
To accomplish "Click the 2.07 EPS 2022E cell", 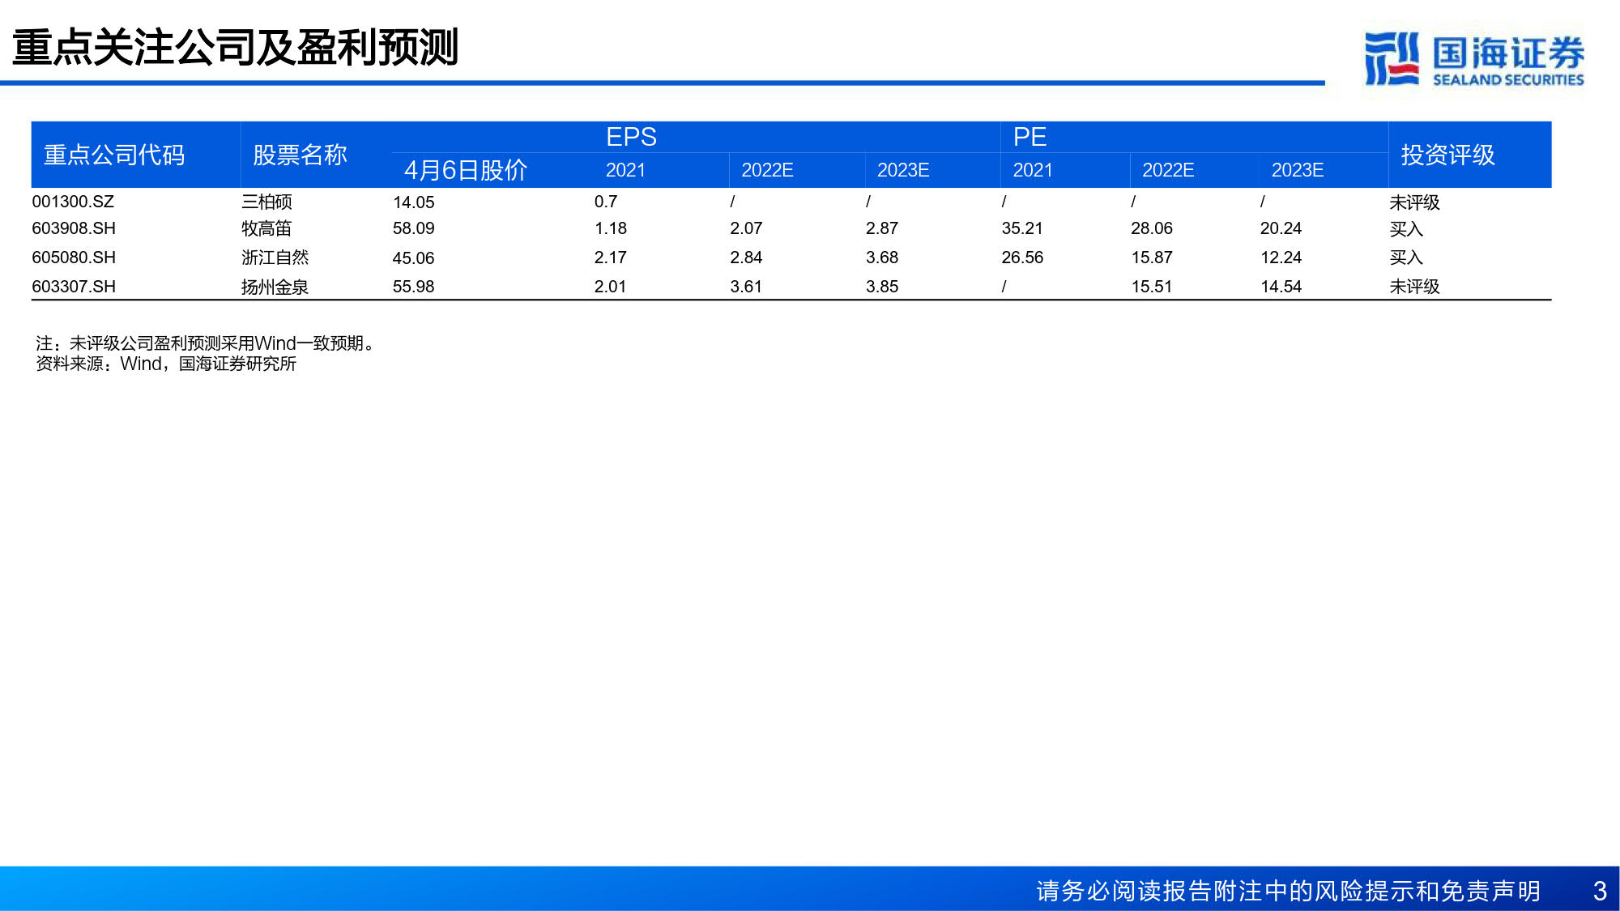I will [x=746, y=228].
